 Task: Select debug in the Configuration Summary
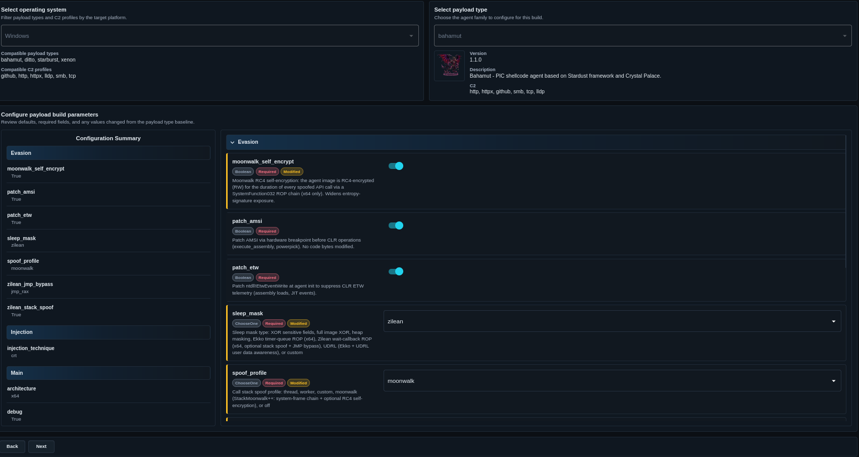click(x=15, y=412)
